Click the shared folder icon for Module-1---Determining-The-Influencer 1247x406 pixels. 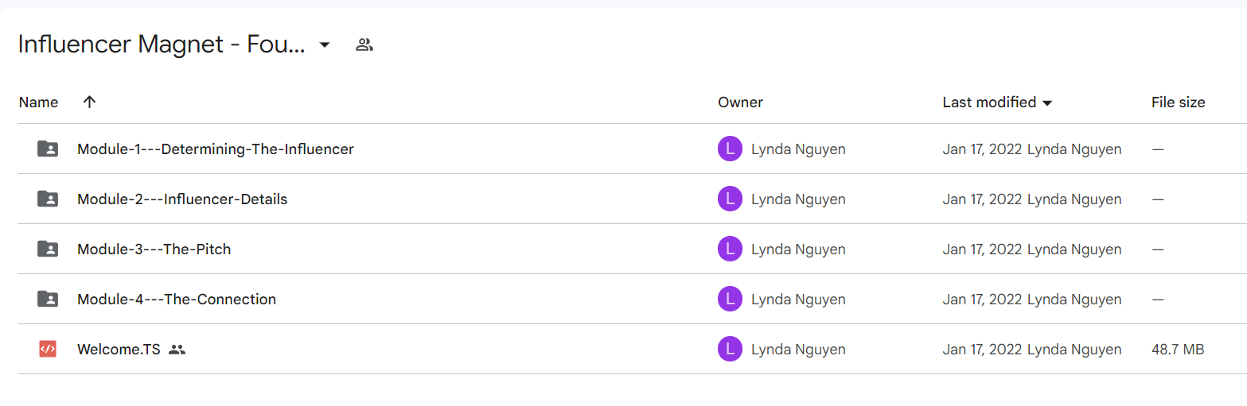pos(48,149)
